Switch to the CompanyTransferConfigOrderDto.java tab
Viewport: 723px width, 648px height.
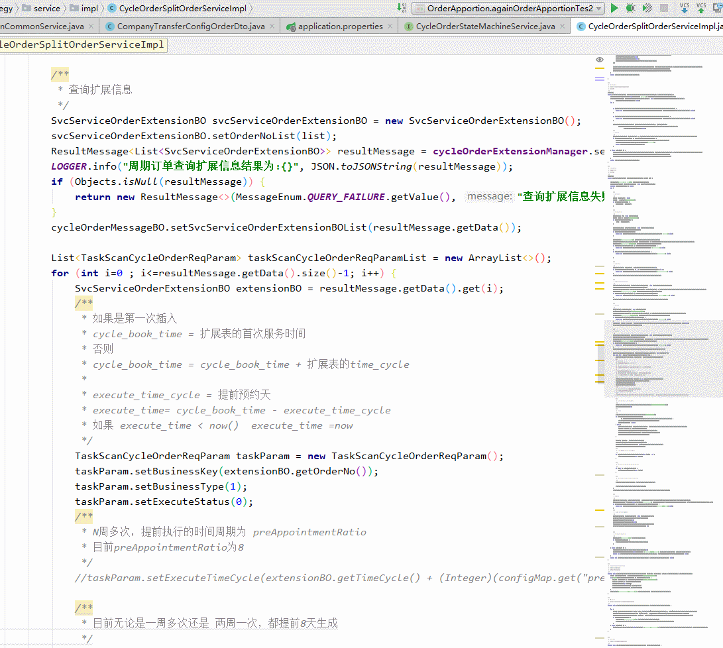click(x=191, y=27)
